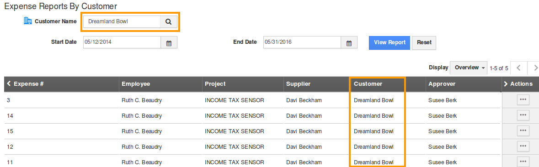Image resolution: width=539 pixels, height=167 pixels.
Task: Sort by the Employee column header
Action: 136,83
